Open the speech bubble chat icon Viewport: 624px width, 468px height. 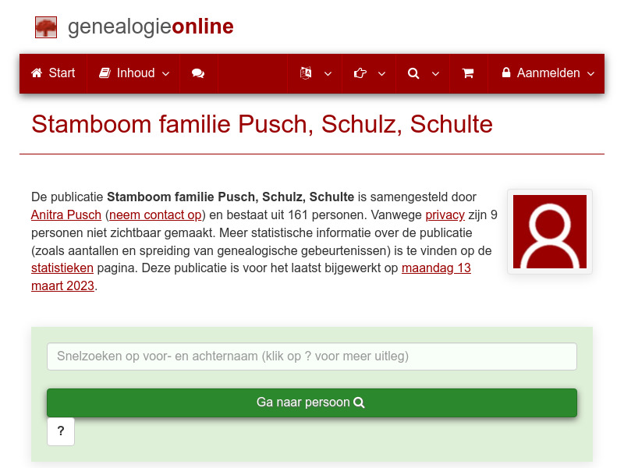click(197, 73)
